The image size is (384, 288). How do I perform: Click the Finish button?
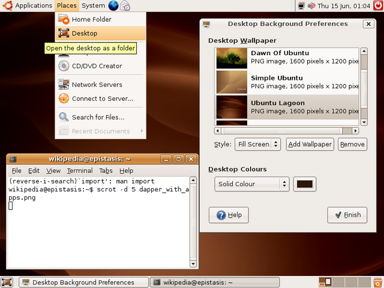(347, 215)
